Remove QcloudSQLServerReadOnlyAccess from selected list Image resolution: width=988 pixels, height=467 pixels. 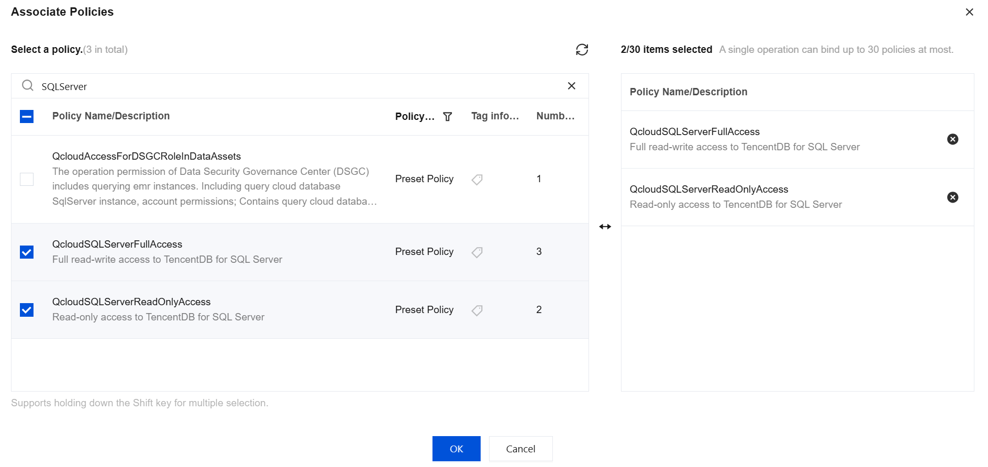952,197
